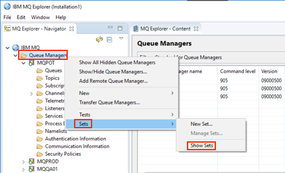Click the Queue Managers folder icon

tap(24, 55)
